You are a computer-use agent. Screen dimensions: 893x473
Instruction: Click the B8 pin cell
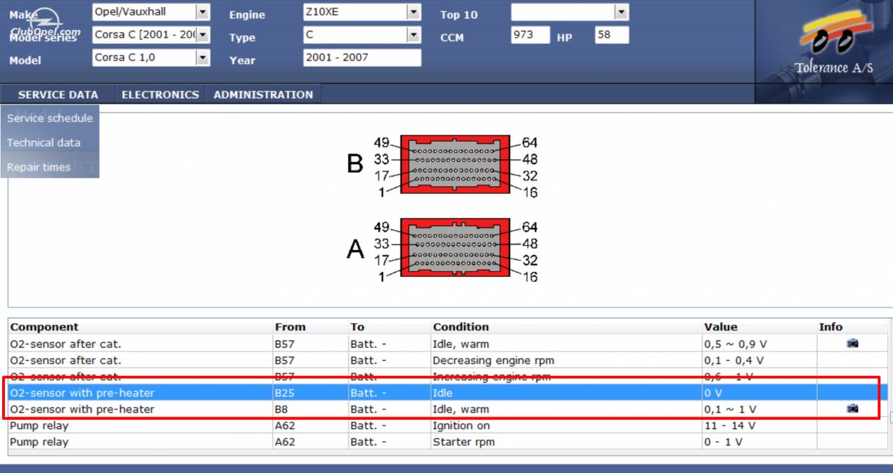click(281, 410)
